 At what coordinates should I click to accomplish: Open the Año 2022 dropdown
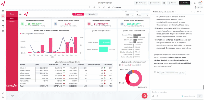[x=130, y=15]
